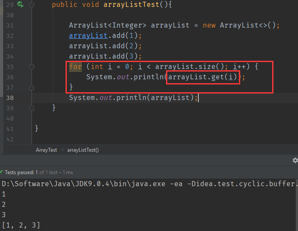Click the console output line '[1, 2, 3]'
The width and height of the screenshot is (298, 231).
[21, 225]
